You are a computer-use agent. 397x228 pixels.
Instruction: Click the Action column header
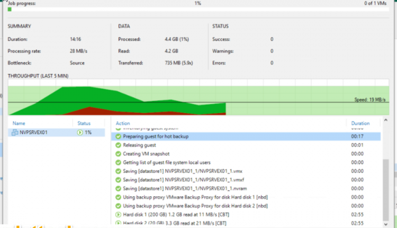[x=123, y=123]
